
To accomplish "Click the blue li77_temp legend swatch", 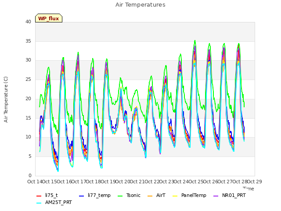I will click(x=82, y=196).
